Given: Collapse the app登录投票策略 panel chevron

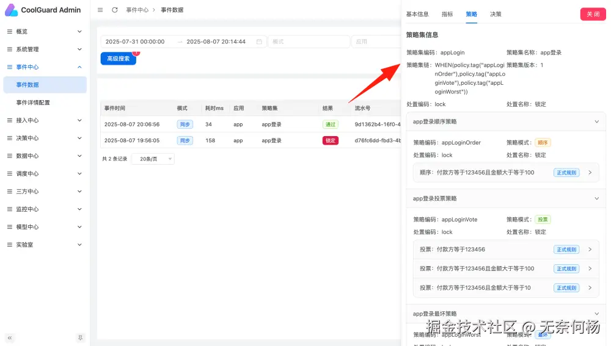Looking at the screenshot, I should [x=596, y=198].
